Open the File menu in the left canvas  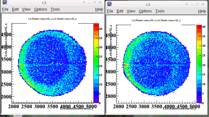pyautogui.click(x=5, y=9)
